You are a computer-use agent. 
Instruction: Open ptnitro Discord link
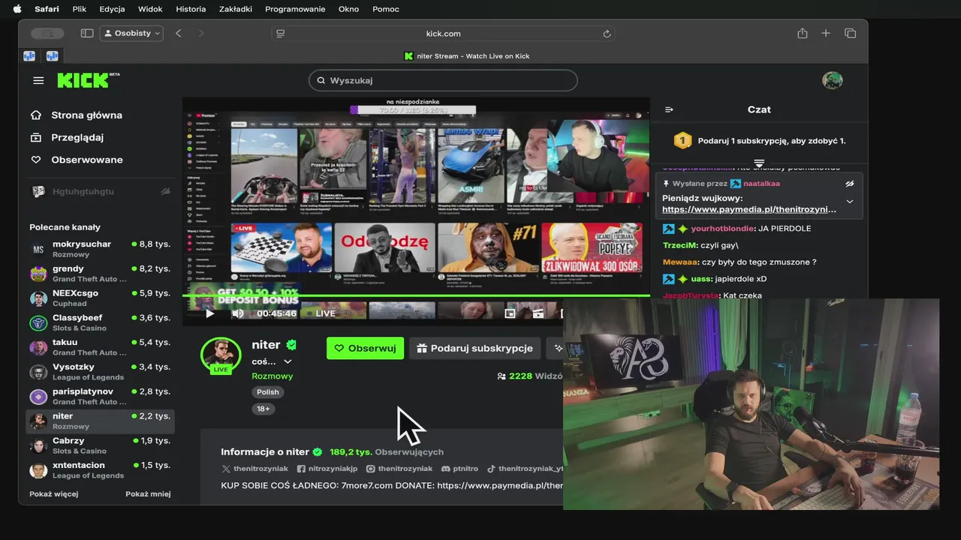pos(459,469)
